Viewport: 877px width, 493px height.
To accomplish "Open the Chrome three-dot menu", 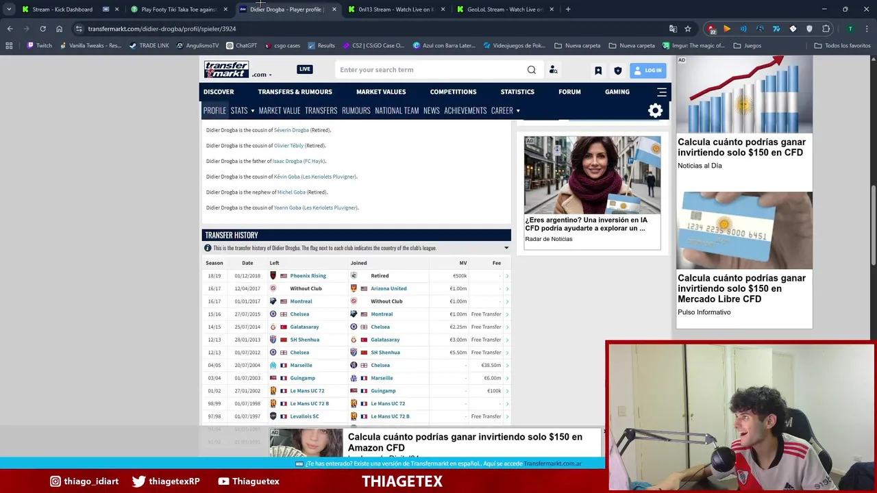I will point(867,29).
